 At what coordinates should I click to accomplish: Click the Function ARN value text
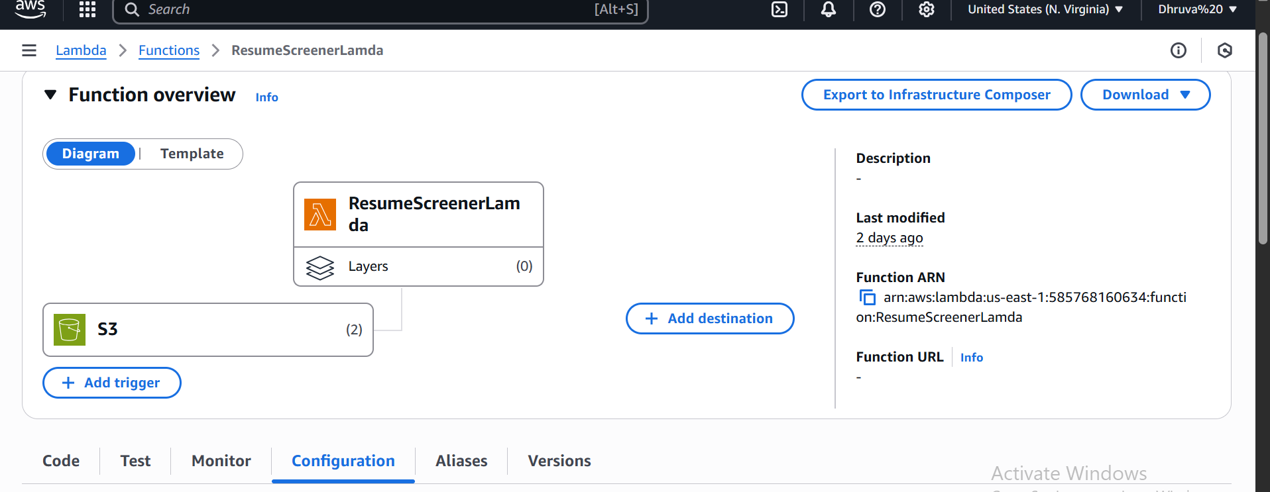1021,307
